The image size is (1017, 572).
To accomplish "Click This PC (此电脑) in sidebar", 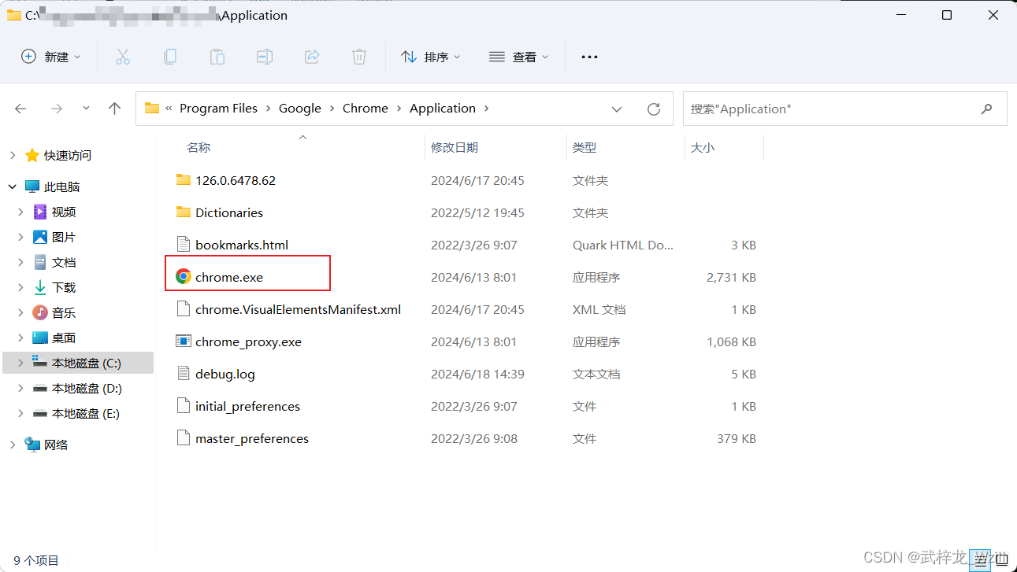I will pyautogui.click(x=62, y=186).
